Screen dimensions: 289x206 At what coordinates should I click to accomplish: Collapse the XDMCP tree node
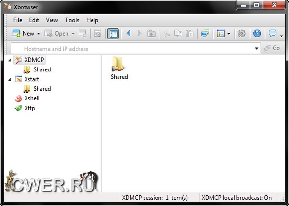pyautogui.click(x=11, y=60)
